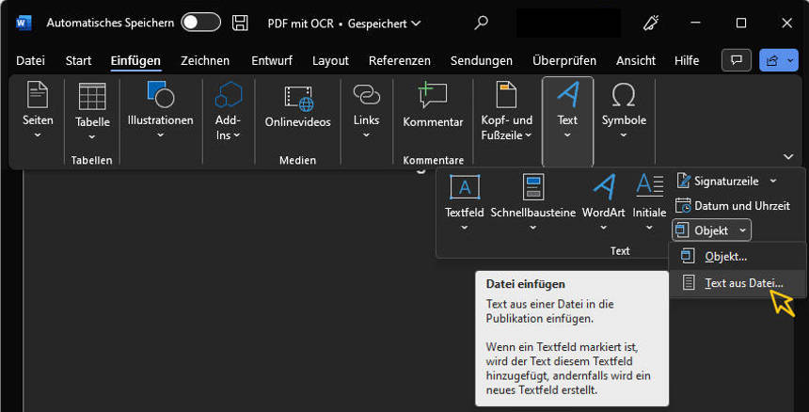Add a comment with the Kommentar icon
Screen dimensions: 809x412
pyautogui.click(x=433, y=95)
